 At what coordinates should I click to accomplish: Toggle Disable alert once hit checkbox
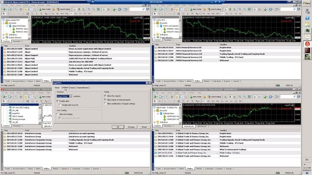click(x=60, y=105)
